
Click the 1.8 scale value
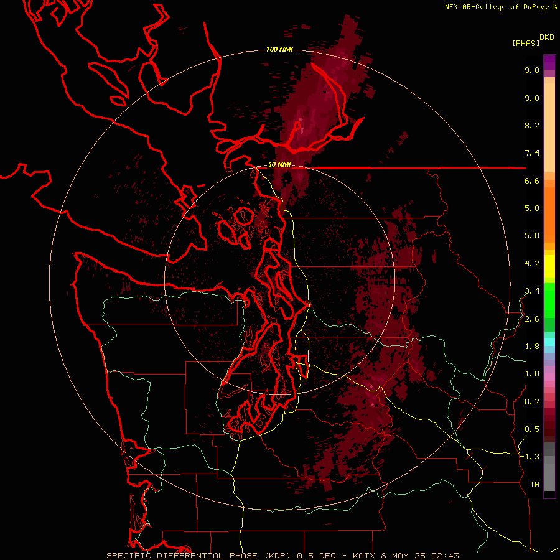[532, 347]
